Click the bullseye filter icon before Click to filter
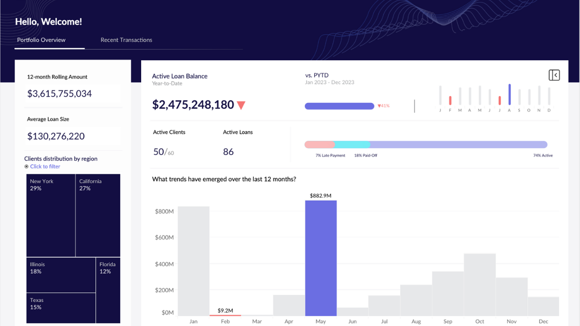Viewport: 580px width, 326px height. pyautogui.click(x=26, y=166)
